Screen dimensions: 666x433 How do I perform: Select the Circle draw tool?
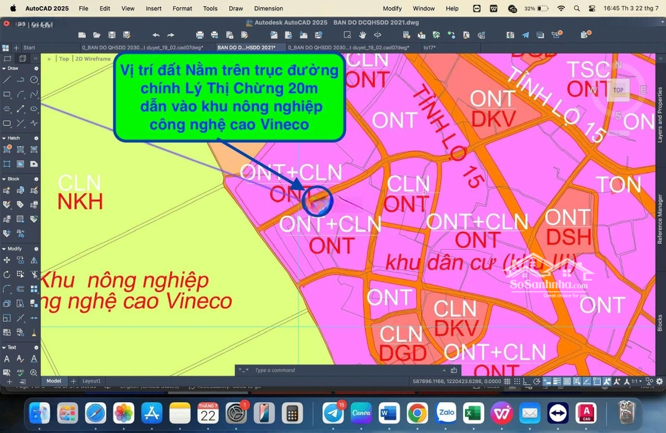click(34, 80)
